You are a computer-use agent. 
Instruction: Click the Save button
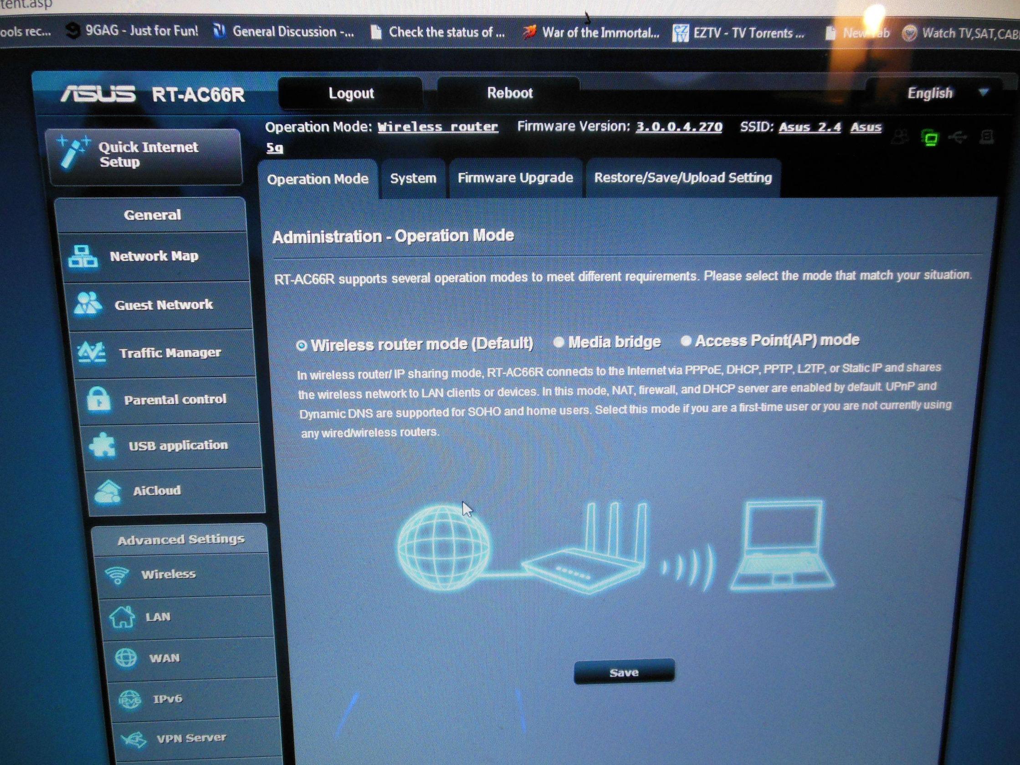pyautogui.click(x=624, y=672)
